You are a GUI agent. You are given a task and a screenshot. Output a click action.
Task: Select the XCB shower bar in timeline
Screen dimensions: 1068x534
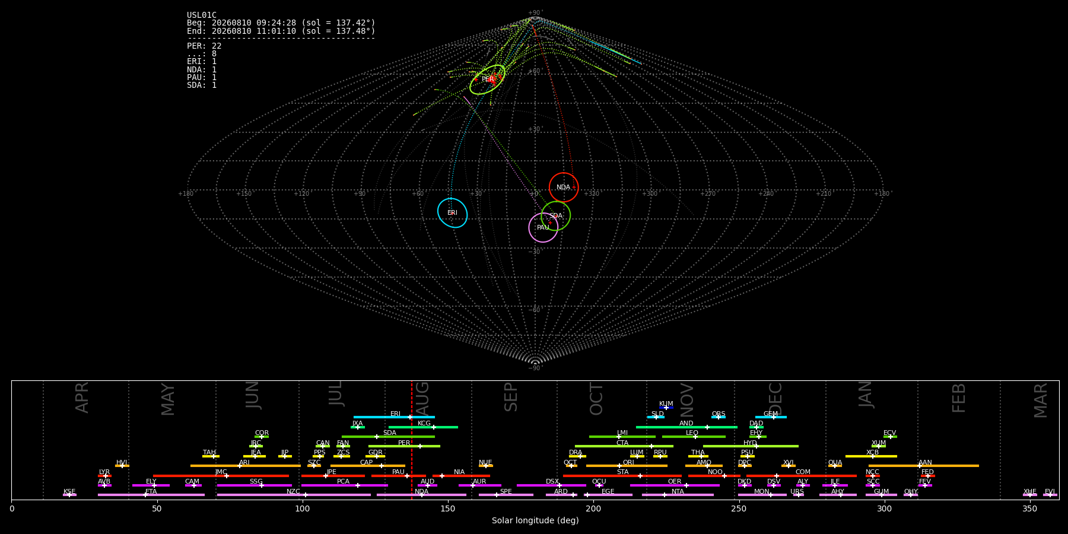[x=871, y=456]
